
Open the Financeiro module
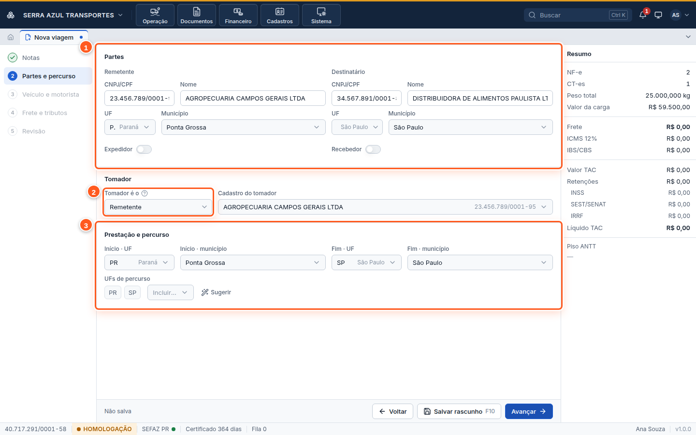click(238, 15)
